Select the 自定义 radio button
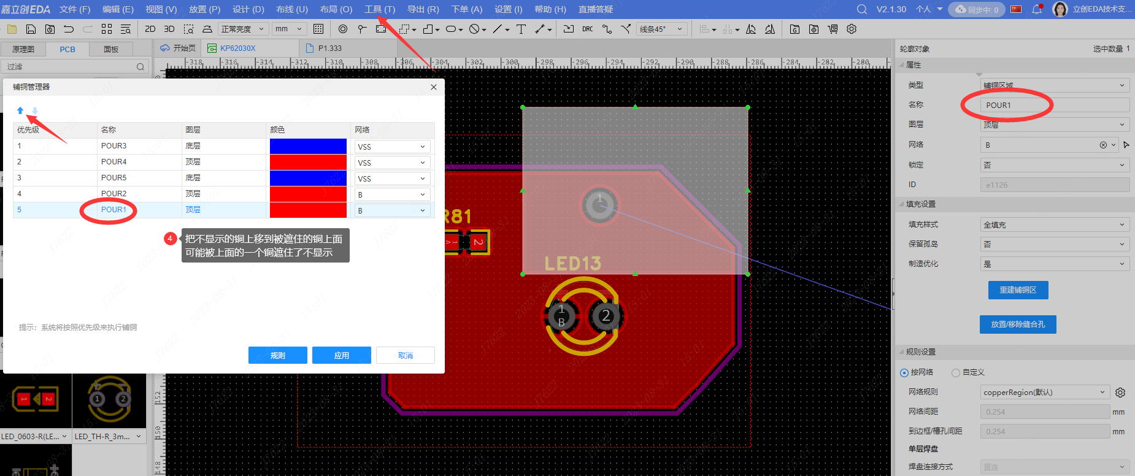The image size is (1135, 476). point(956,372)
